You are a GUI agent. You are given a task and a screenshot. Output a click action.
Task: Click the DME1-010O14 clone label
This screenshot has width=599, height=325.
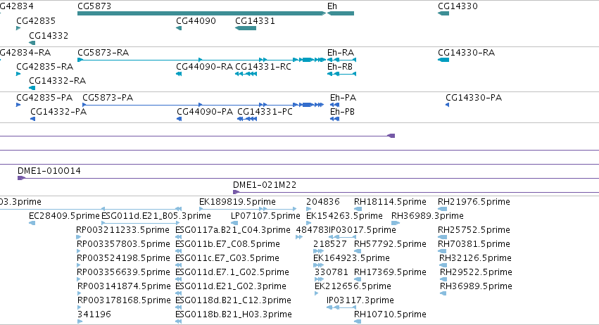pos(49,171)
